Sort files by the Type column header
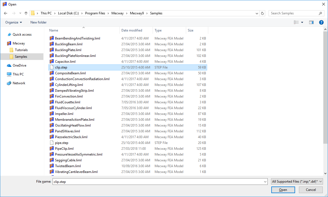The height and width of the screenshot is (197, 328). point(169,30)
